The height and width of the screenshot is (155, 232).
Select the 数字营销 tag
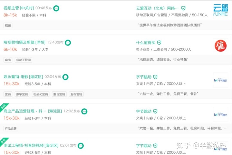tap(22, 94)
